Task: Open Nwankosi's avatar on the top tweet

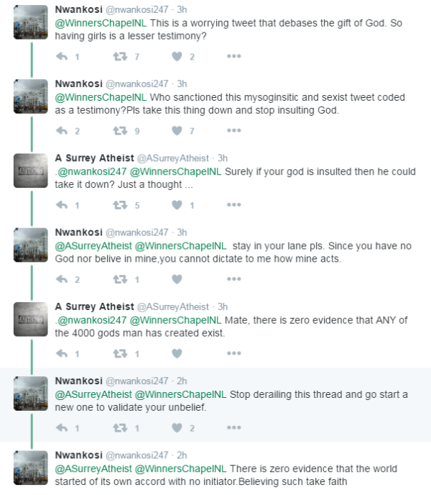Action: 31,22
